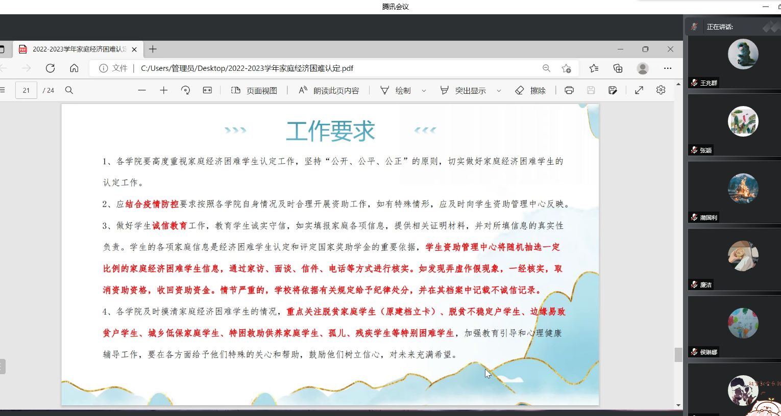
Task: Toggle the 绘制 draw tool
Action: point(396,90)
